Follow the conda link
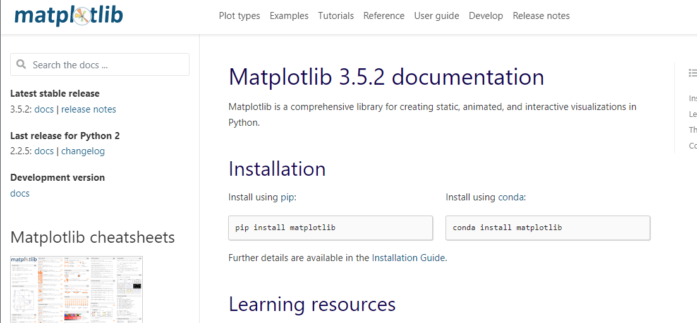 point(511,197)
